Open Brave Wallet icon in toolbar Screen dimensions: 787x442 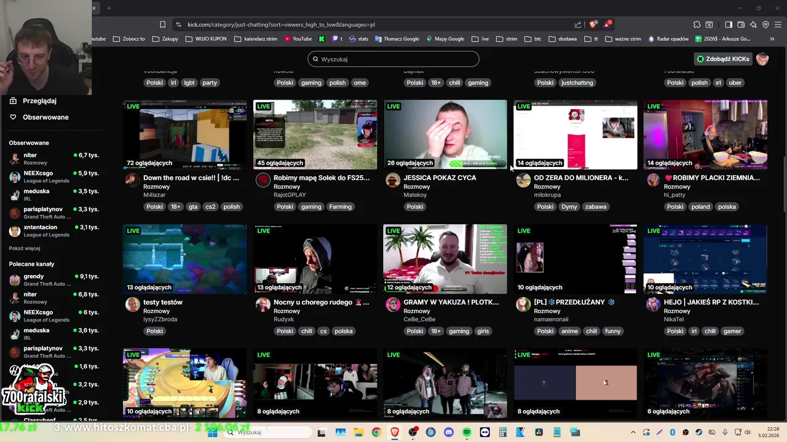pos(741,25)
